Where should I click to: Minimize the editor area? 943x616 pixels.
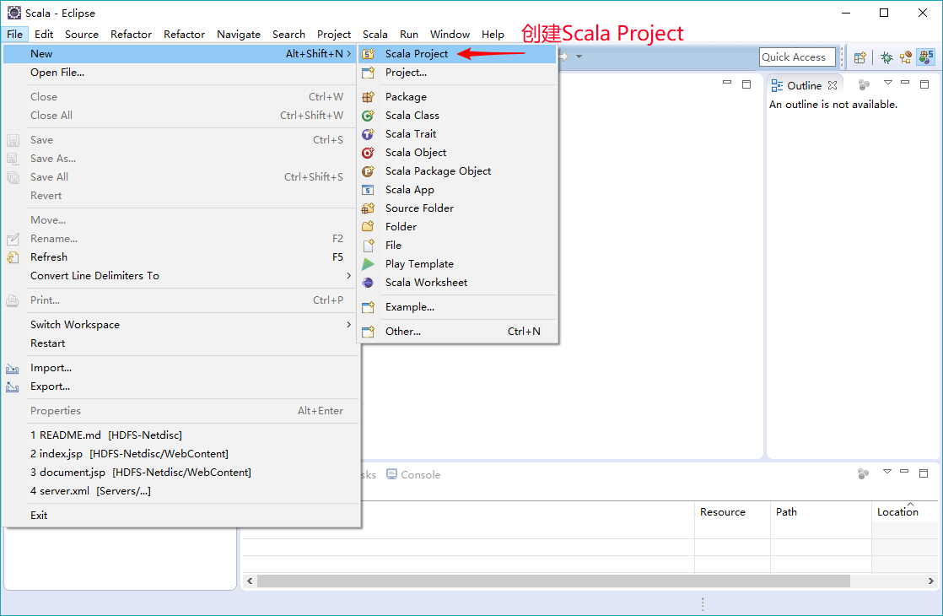tap(727, 82)
